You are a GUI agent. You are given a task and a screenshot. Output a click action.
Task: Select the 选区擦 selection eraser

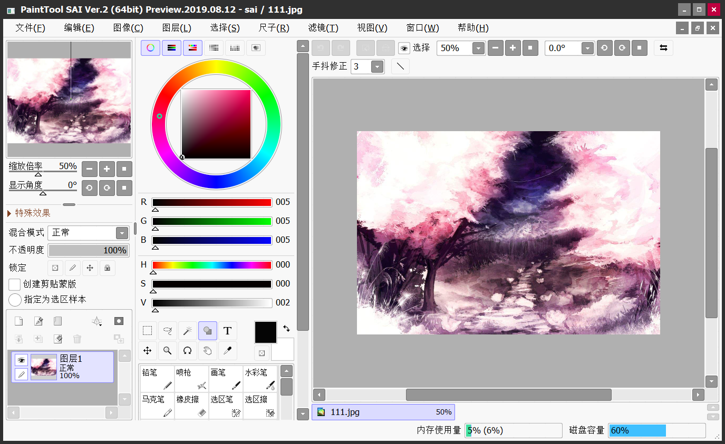pos(260,406)
